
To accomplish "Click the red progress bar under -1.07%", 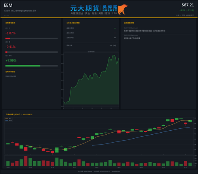I will point(8,39).
